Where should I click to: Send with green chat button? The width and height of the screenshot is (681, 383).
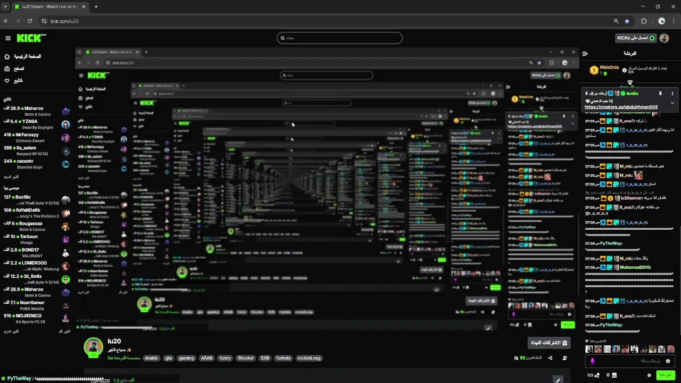pos(666,375)
